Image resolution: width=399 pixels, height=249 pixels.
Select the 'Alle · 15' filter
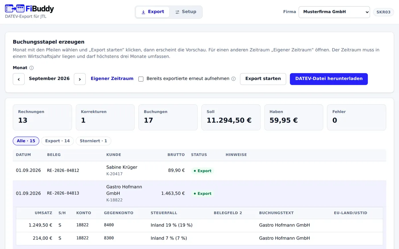pyautogui.click(x=26, y=141)
